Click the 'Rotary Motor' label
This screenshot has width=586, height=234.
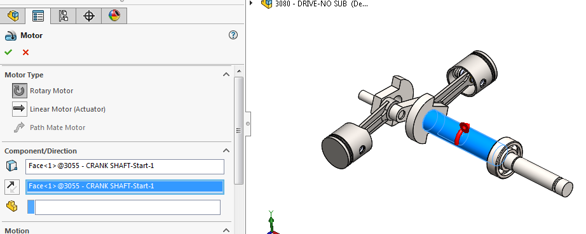[x=51, y=91]
